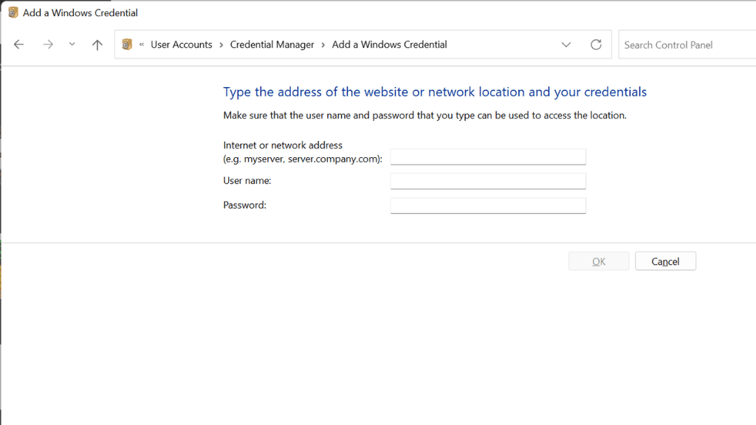Expand the hidden breadcrumb overflow chevron

click(142, 45)
